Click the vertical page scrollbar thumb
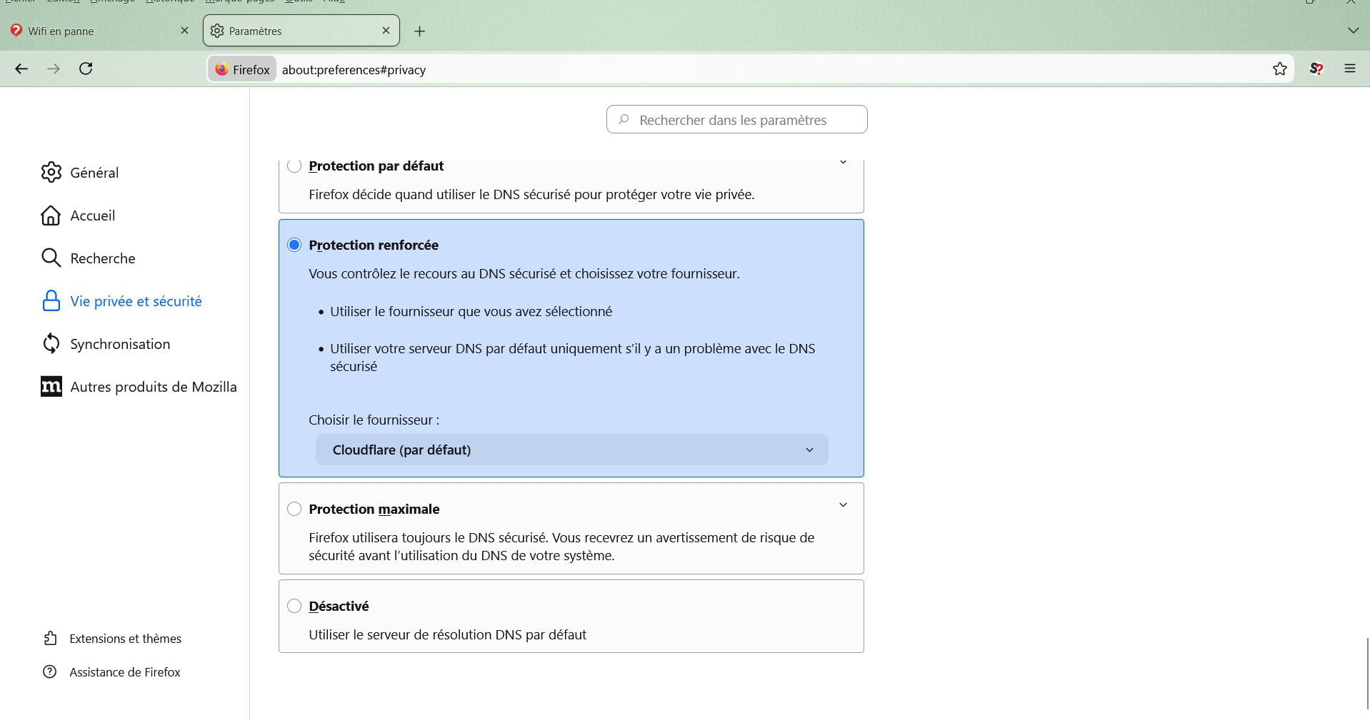 pyautogui.click(x=1367, y=673)
